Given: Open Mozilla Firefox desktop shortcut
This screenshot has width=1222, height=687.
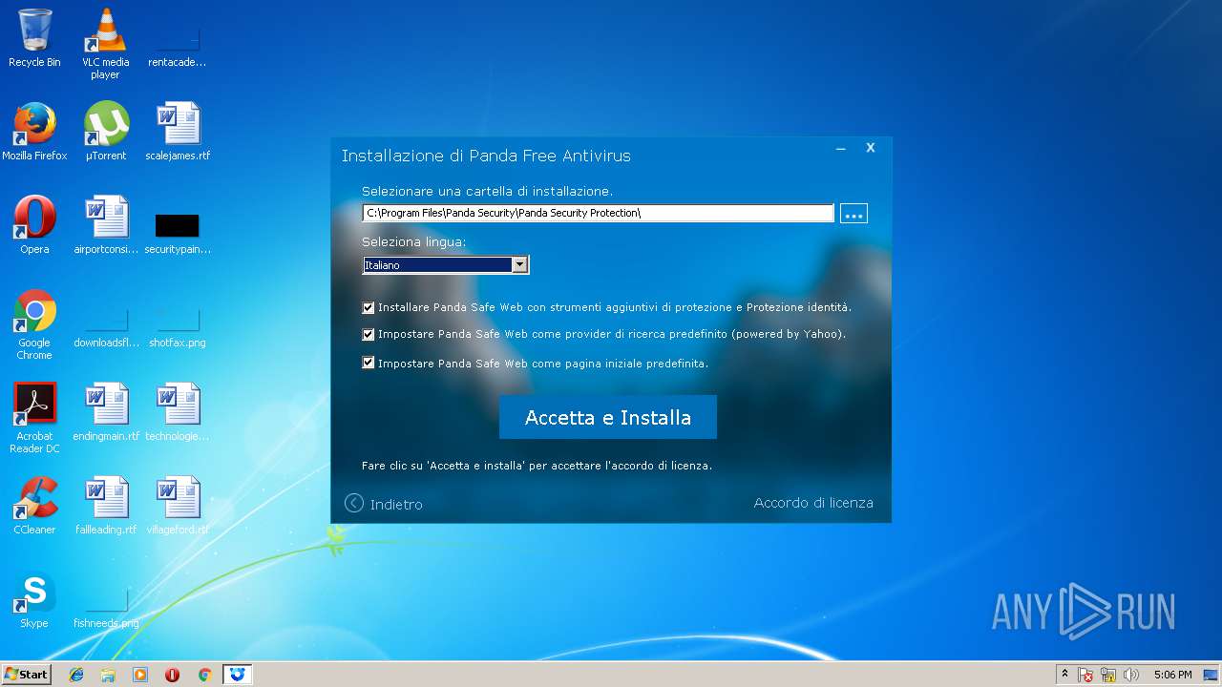Looking at the screenshot, I should 34,132.
